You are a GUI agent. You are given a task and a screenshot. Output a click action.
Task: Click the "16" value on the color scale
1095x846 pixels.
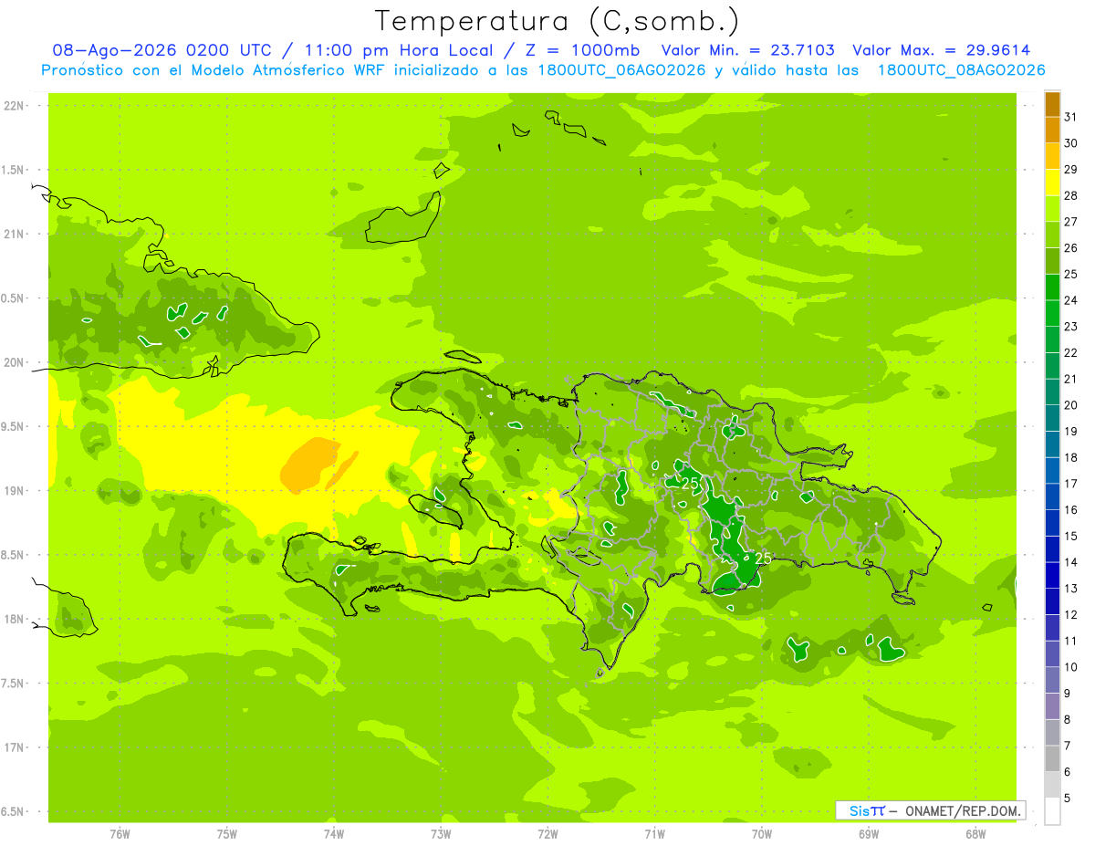point(1071,509)
